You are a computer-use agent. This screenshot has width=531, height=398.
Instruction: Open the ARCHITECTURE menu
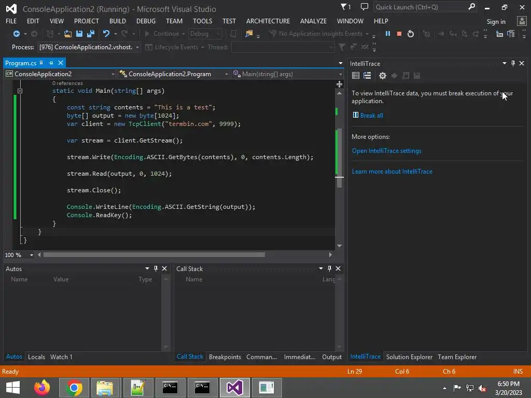click(x=268, y=21)
